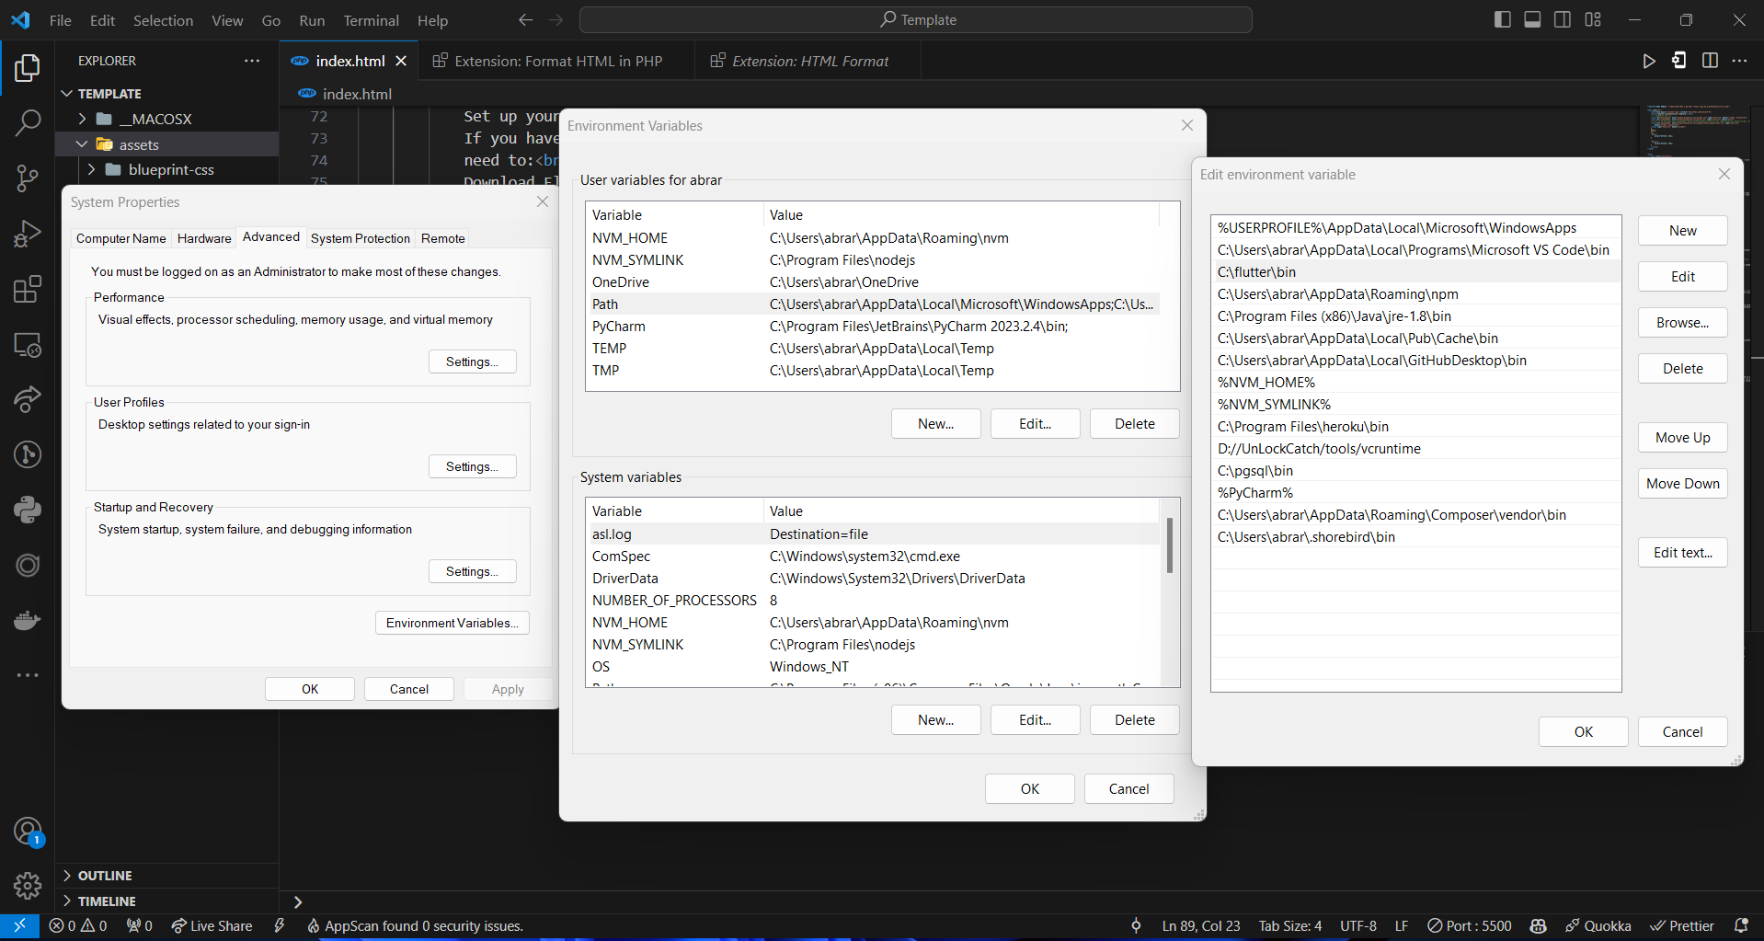1764x941 pixels.
Task: Open the Manage gear menu
Action: 28,886
